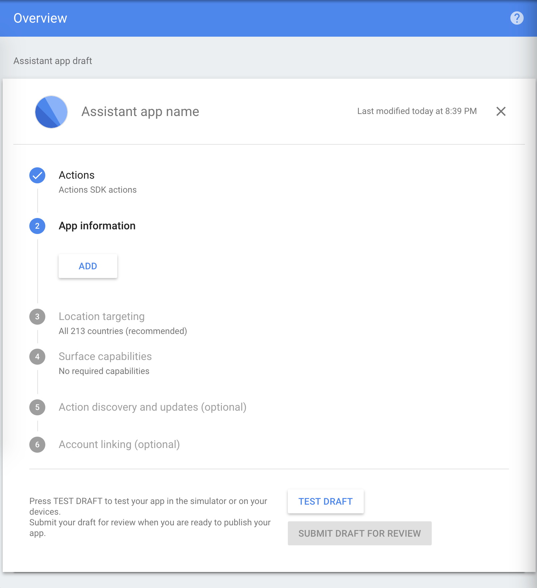
Task: Select the step 5 circle icon
Action: pyautogui.click(x=37, y=407)
